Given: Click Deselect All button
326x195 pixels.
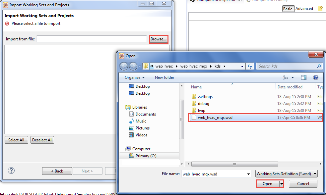Looking at the screenshot, I should point(42,140).
